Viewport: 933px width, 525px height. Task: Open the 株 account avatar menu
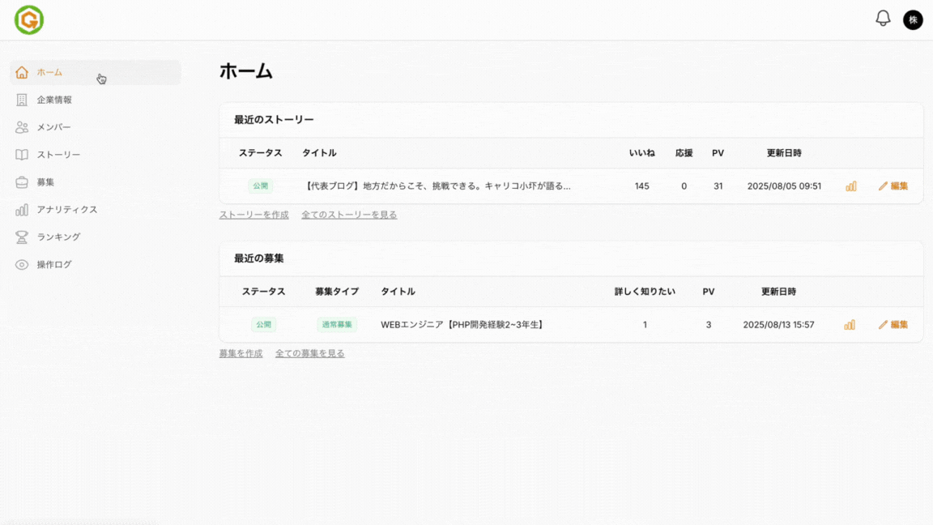pos(914,19)
